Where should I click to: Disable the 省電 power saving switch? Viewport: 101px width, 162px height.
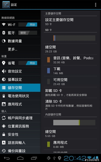pyautogui.click(x=28, y=63)
